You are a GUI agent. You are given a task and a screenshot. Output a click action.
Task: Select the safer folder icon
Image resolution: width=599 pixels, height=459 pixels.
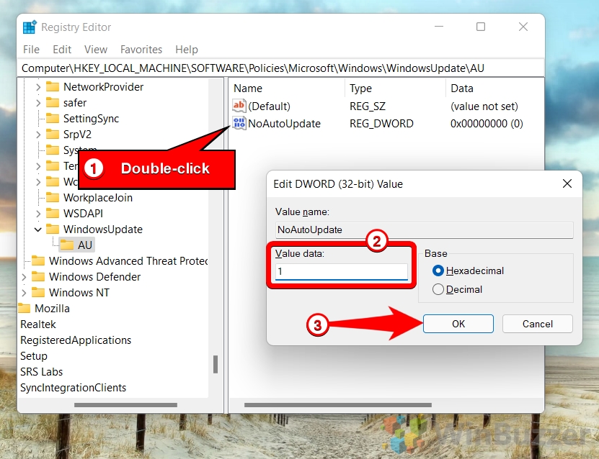pos(53,103)
